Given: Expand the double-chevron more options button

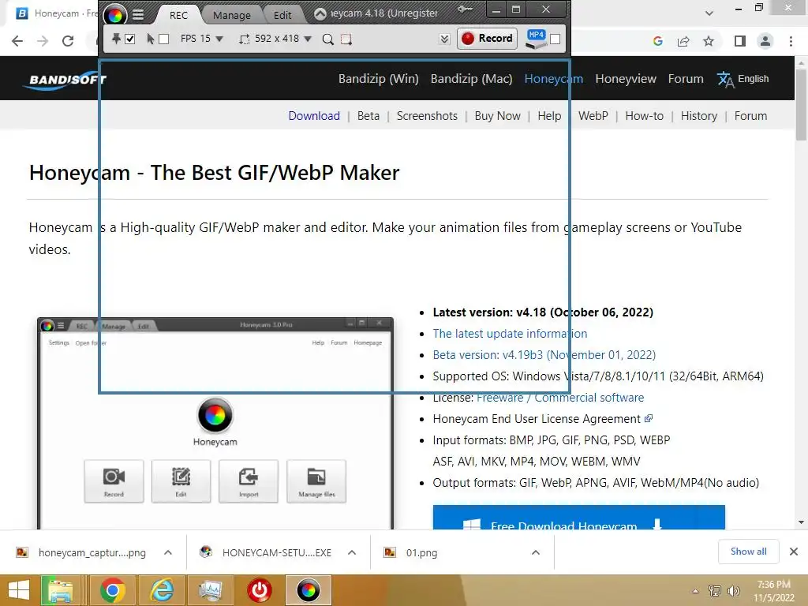Looking at the screenshot, I should [x=444, y=39].
